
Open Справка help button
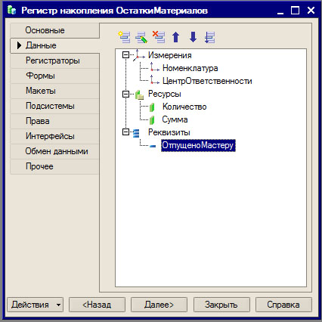tap(283, 305)
